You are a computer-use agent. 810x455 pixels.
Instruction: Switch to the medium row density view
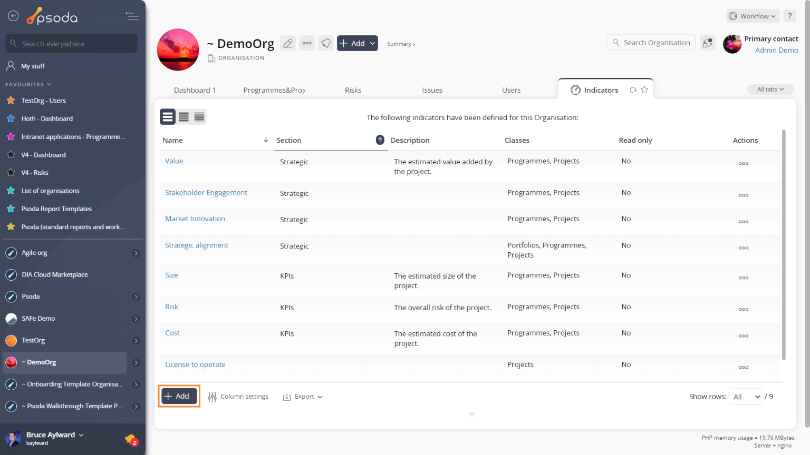pyautogui.click(x=184, y=117)
